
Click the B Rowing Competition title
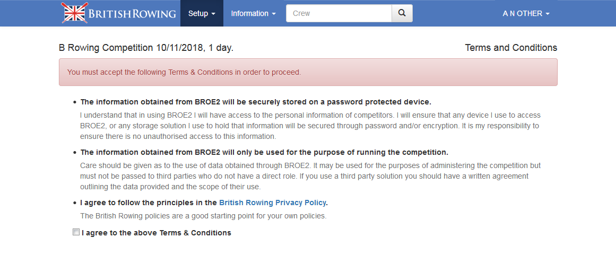pyautogui.click(x=146, y=48)
